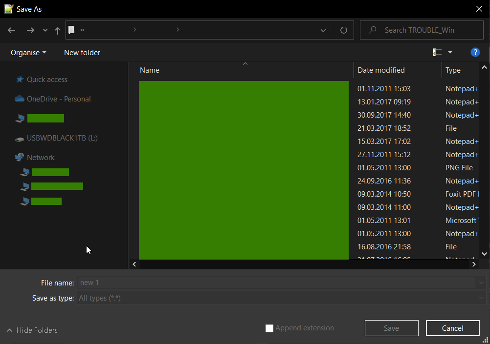Select the 16.08.2016 21:58 File row
Viewport: 490px width, 344px height.
coord(384,247)
